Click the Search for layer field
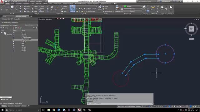 click(31, 25)
